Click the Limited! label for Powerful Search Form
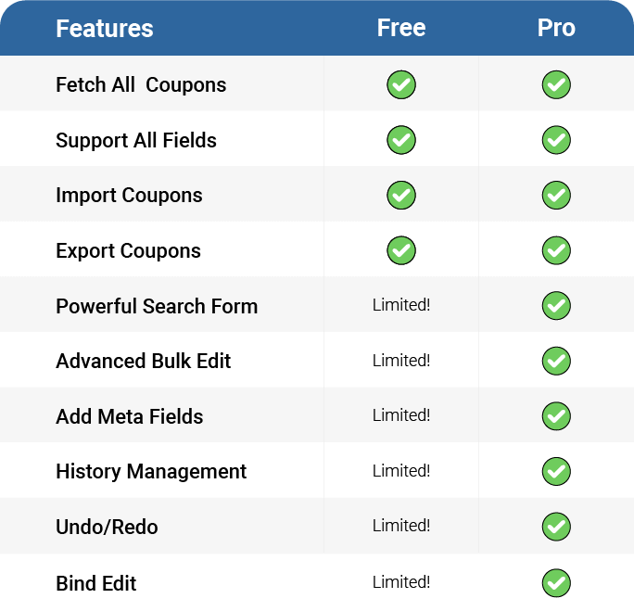The height and width of the screenshot is (611, 634). (401, 305)
